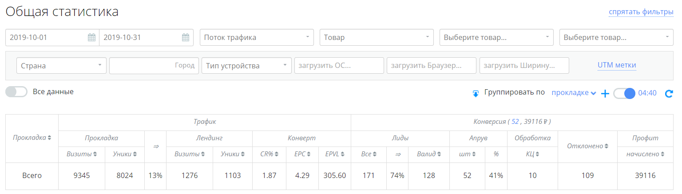Add a grouping with the plus icon
682x194 pixels.
click(x=605, y=93)
